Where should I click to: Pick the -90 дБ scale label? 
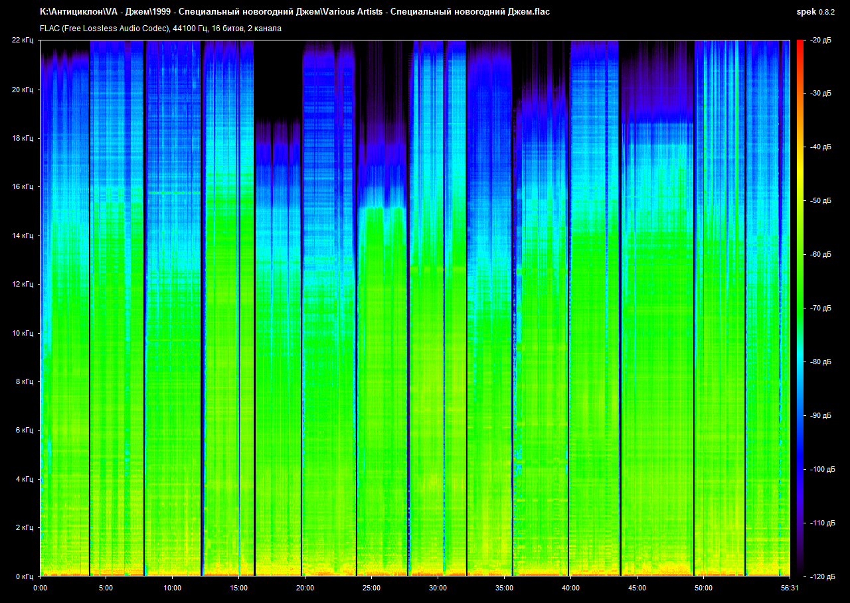821,416
